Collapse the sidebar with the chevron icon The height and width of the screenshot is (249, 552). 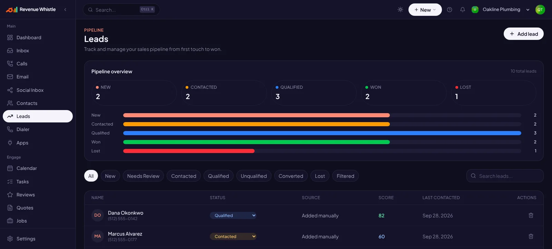(65, 10)
